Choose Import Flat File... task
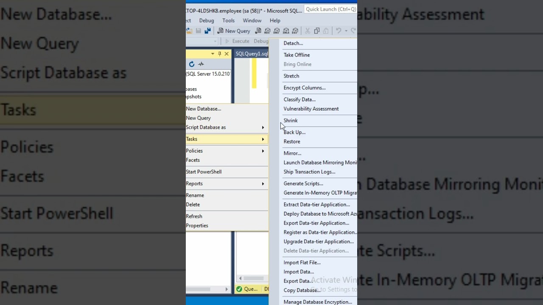This screenshot has width=543, height=305. 313,263
